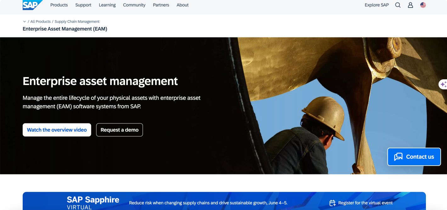Open the Support menu
The height and width of the screenshot is (210, 447).
83,5
